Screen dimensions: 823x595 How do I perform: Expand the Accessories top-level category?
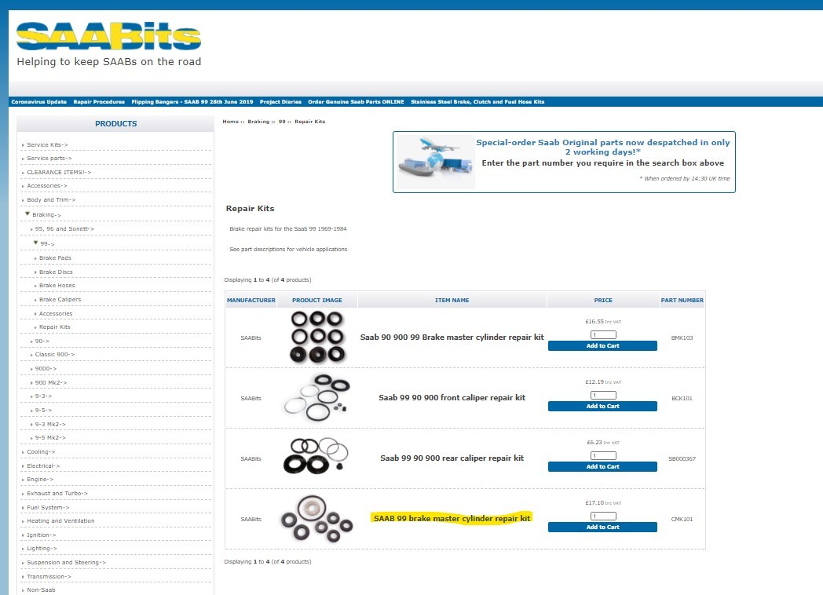click(46, 186)
